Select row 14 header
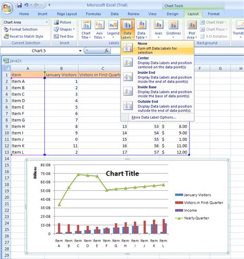The width and height of the screenshot is (244, 259). [x=7, y=158]
